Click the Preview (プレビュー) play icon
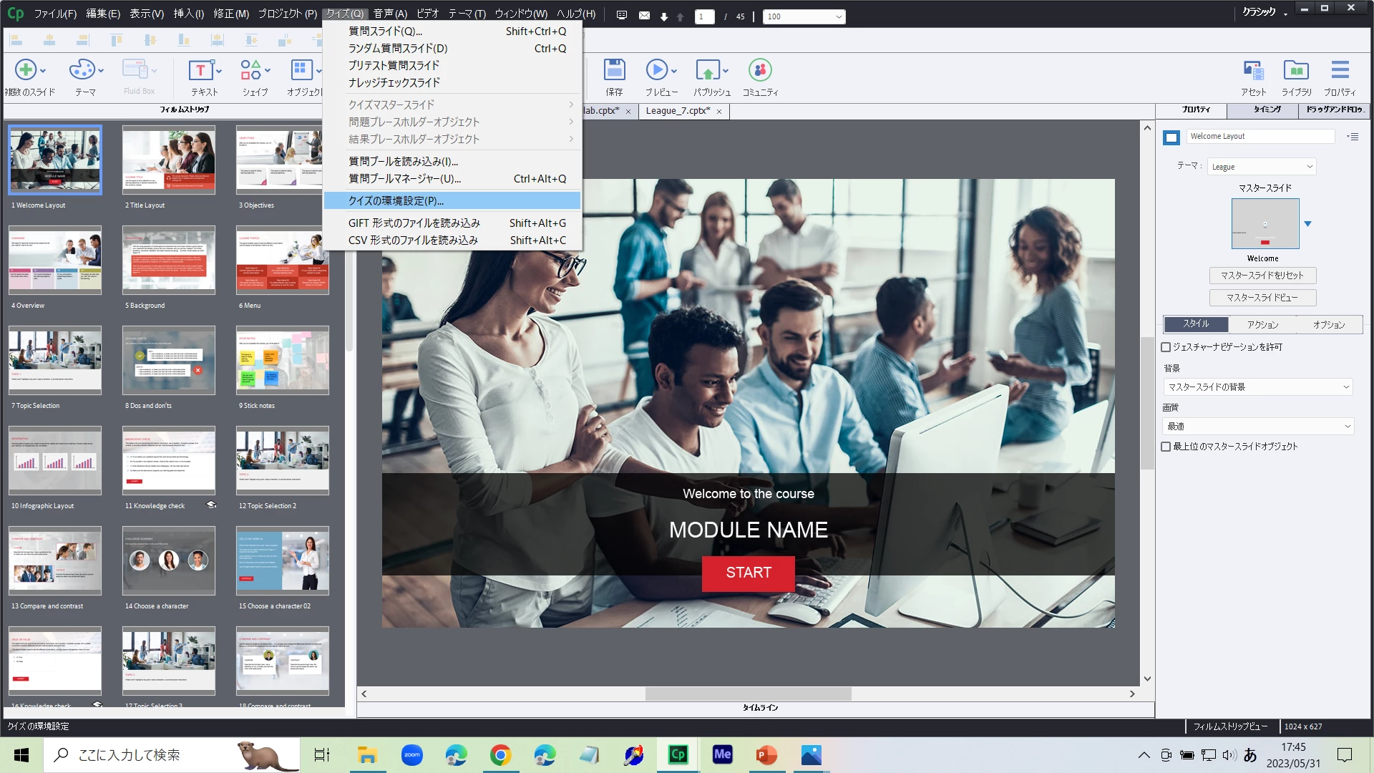Screen dimensions: 1374x773 point(656,71)
